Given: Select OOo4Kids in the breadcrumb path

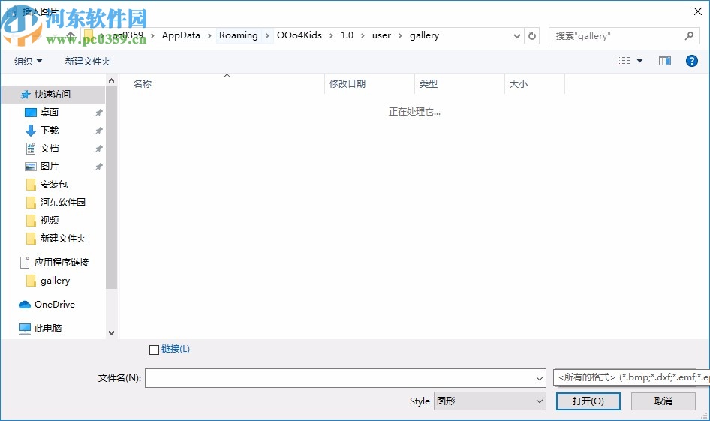Looking at the screenshot, I should tap(299, 35).
